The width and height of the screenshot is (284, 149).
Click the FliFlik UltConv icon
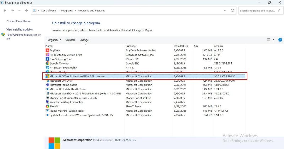(48, 55)
